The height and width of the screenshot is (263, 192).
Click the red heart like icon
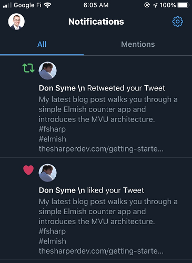click(28, 170)
